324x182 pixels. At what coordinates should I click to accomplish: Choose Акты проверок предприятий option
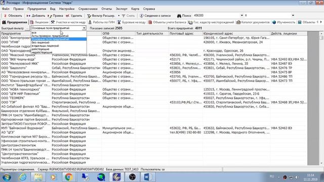pyautogui.click(x=59, y=36)
